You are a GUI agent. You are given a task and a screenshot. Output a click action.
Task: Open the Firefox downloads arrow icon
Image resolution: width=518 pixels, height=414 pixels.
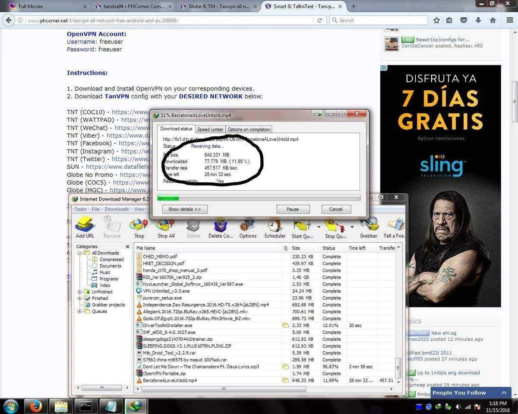tap(478, 20)
